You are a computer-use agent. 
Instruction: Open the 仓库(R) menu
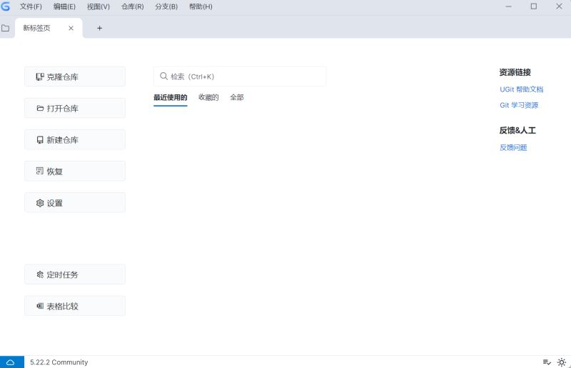coord(132,6)
